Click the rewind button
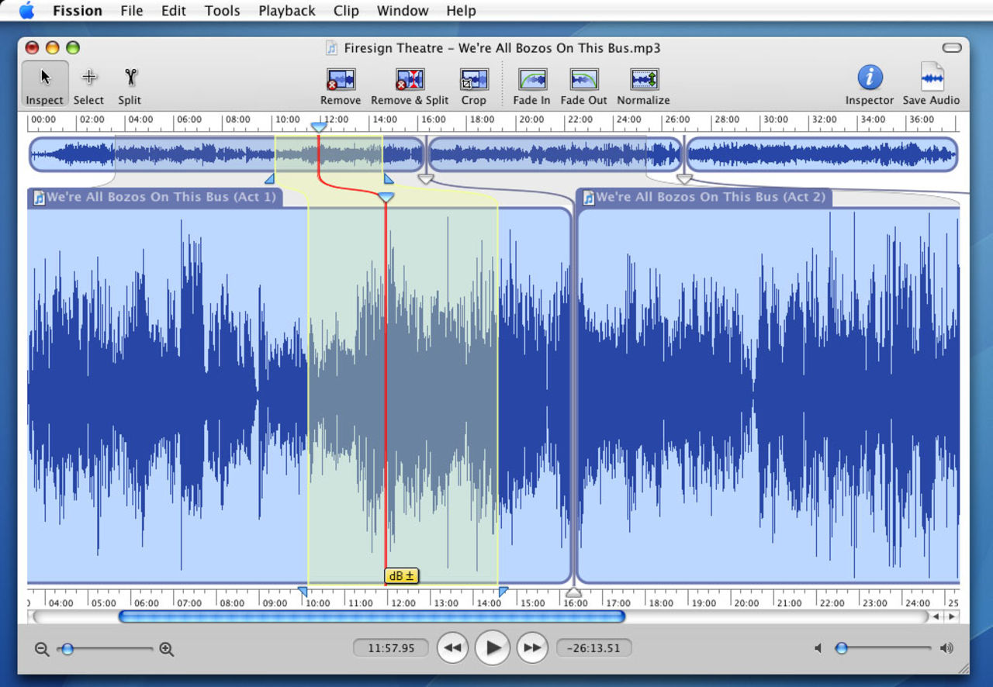 coord(453,647)
